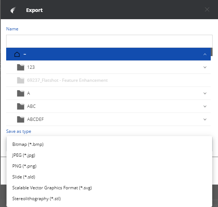The height and width of the screenshot is (207, 218).
Task: Expand the ABC folder chevron
Action: pos(205,106)
